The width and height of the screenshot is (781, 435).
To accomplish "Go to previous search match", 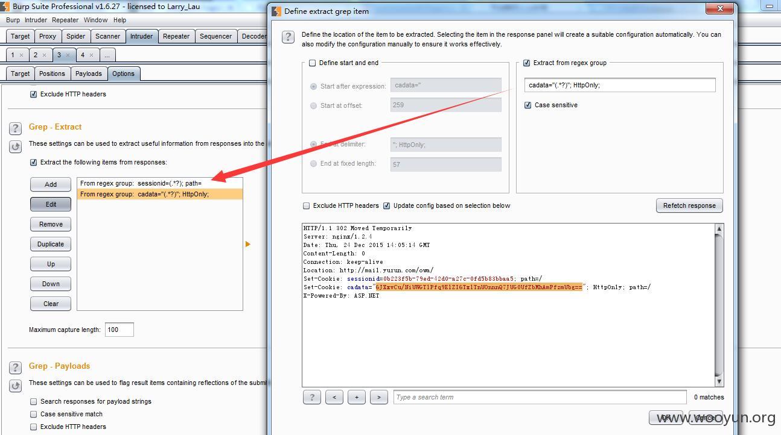I will pos(334,397).
